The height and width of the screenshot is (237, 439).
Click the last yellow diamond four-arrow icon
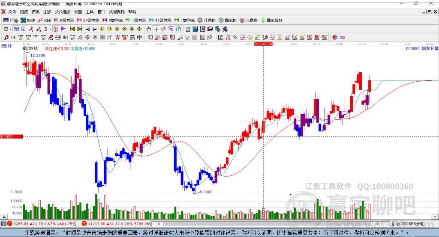coord(139,29)
